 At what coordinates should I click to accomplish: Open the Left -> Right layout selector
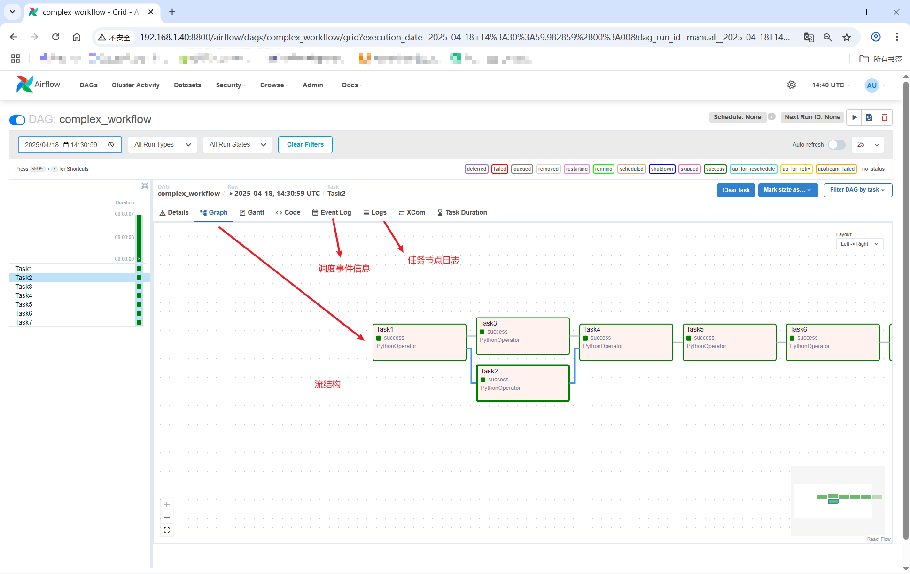[859, 244]
